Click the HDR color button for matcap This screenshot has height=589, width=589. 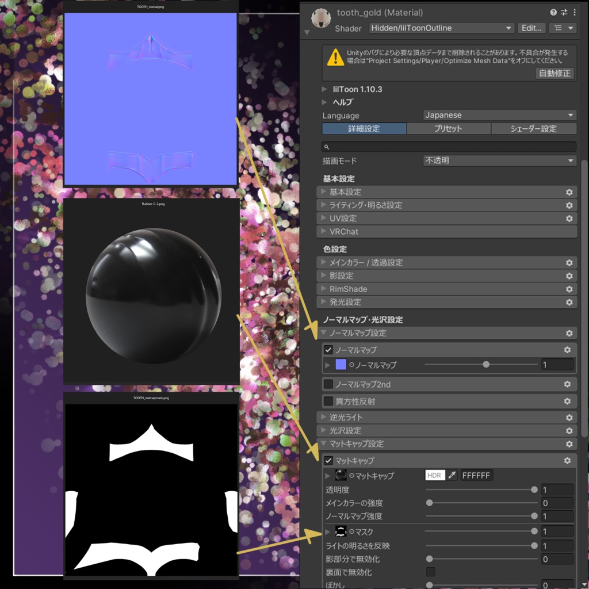435,475
